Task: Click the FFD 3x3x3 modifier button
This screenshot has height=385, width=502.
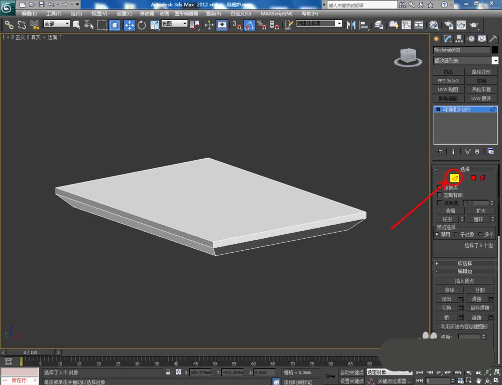Action: click(448, 81)
